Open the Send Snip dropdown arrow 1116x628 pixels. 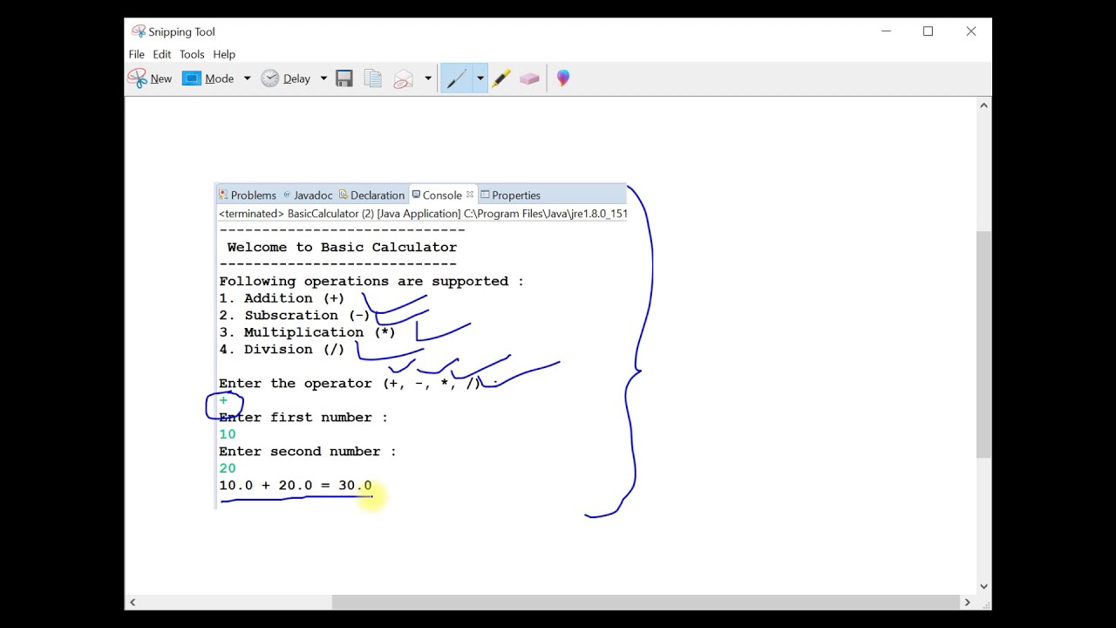pyautogui.click(x=428, y=78)
